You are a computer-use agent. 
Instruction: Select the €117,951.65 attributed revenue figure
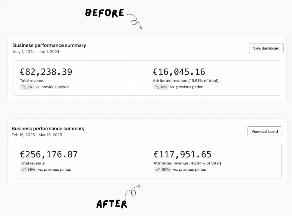(182, 154)
